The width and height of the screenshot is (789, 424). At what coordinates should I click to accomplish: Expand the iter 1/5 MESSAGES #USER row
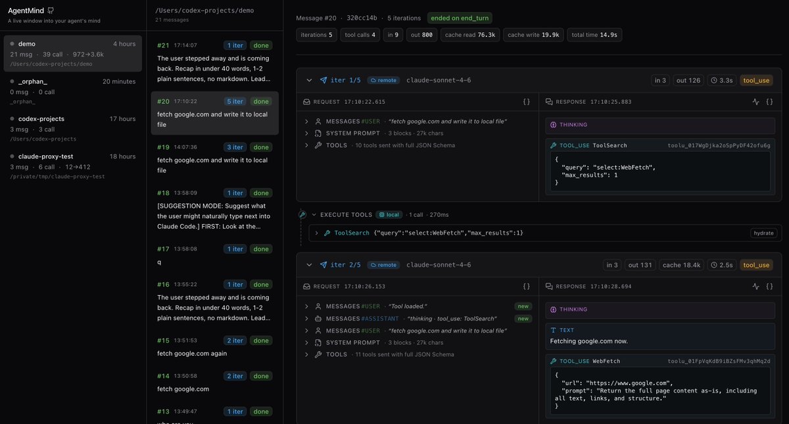306,122
